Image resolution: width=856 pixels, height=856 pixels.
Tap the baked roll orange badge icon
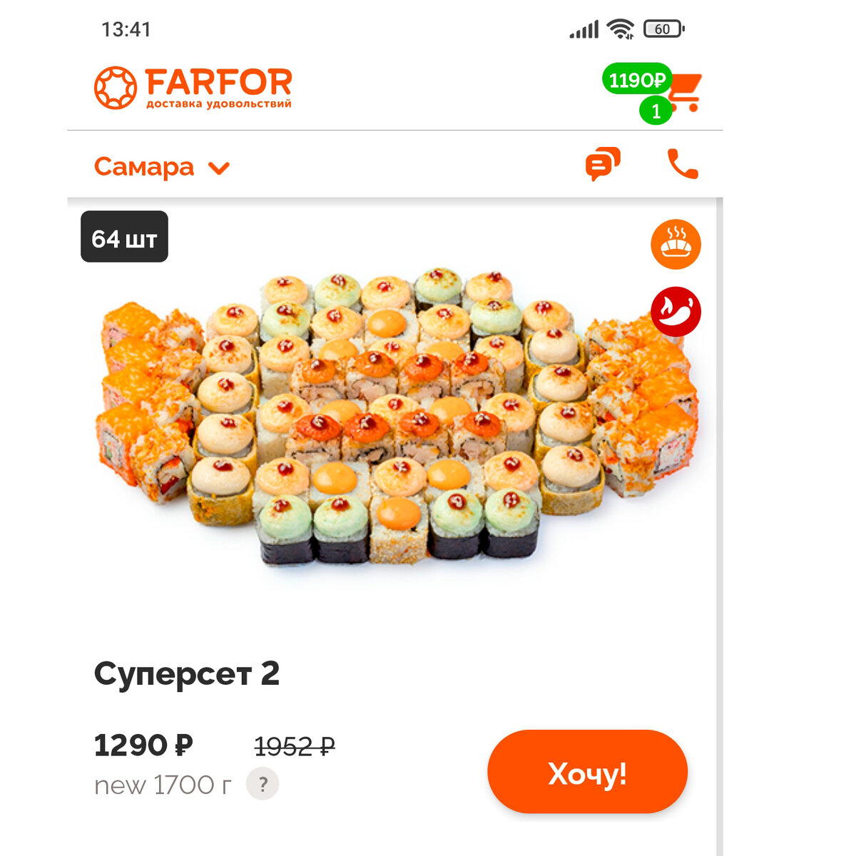[676, 245]
